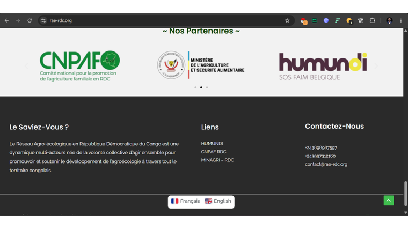This screenshot has width=408, height=229.
Task: Open the green striped extension icon
Action: point(338,20)
